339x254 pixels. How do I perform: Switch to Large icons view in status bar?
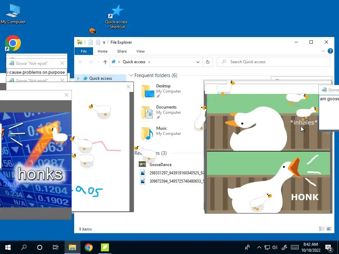pyautogui.click(x=329, y=229)
